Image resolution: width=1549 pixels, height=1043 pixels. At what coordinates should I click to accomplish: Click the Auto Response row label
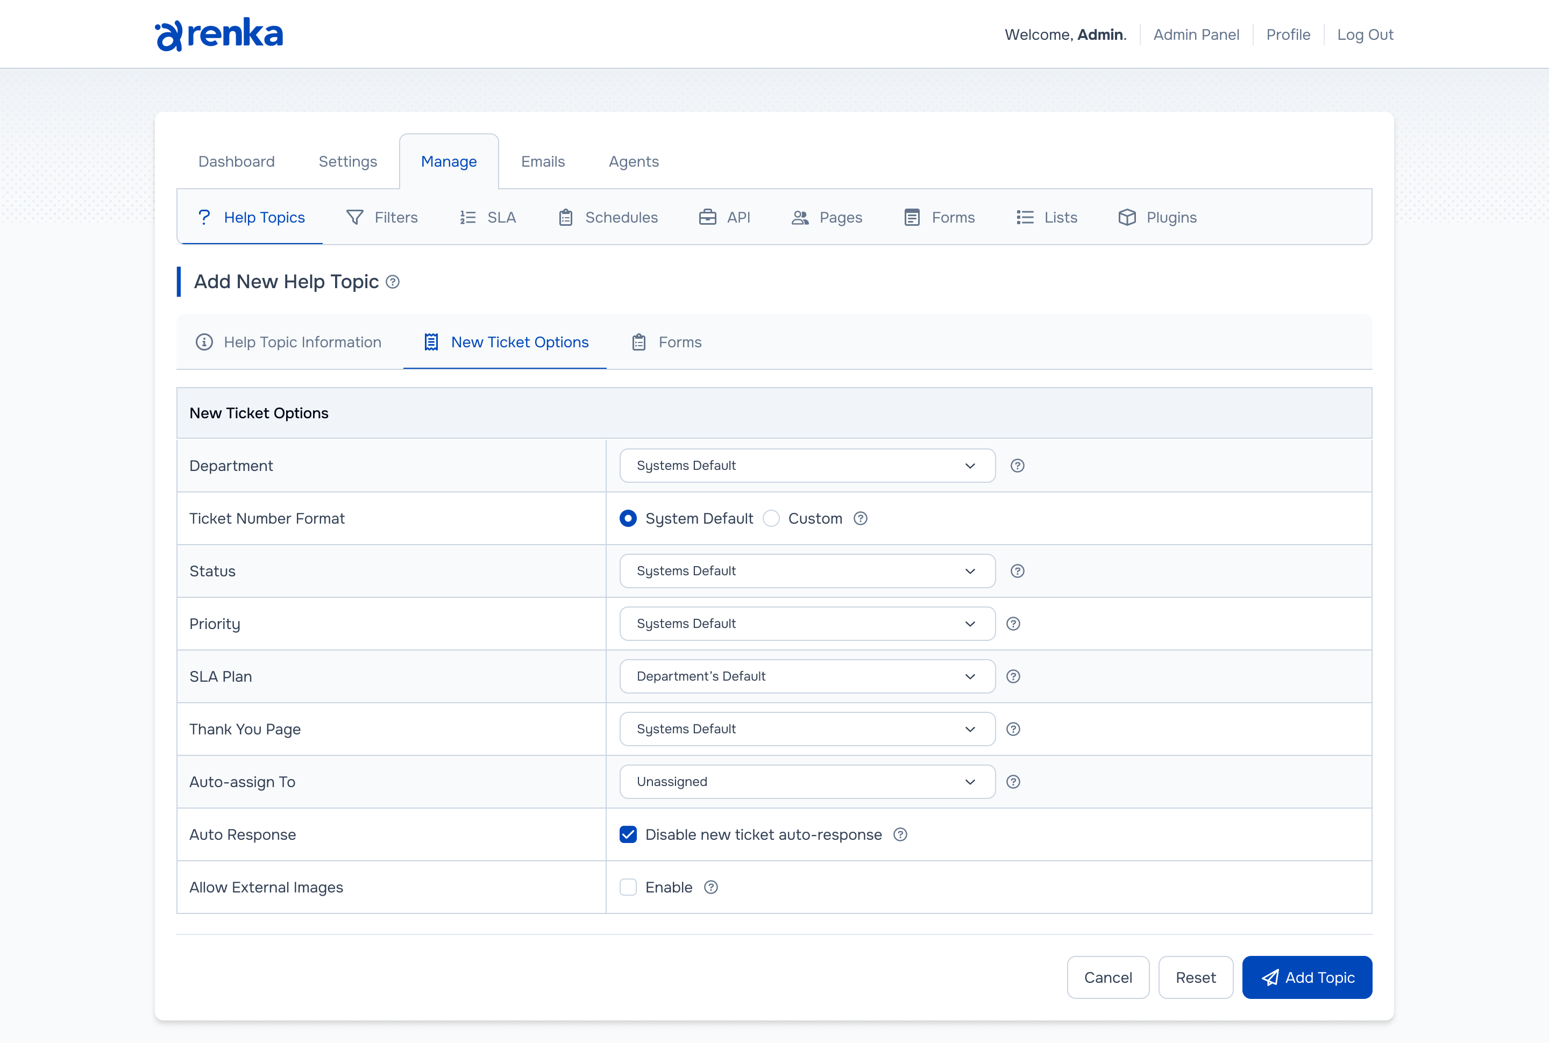pos(243,834)
